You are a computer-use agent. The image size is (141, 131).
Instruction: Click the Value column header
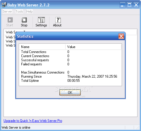tap(93, 47)
